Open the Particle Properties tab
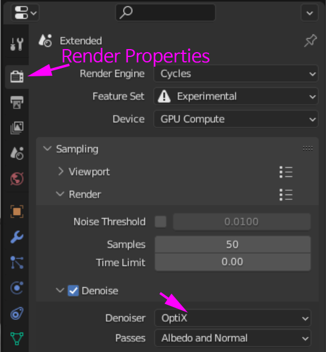 (17, 262)
